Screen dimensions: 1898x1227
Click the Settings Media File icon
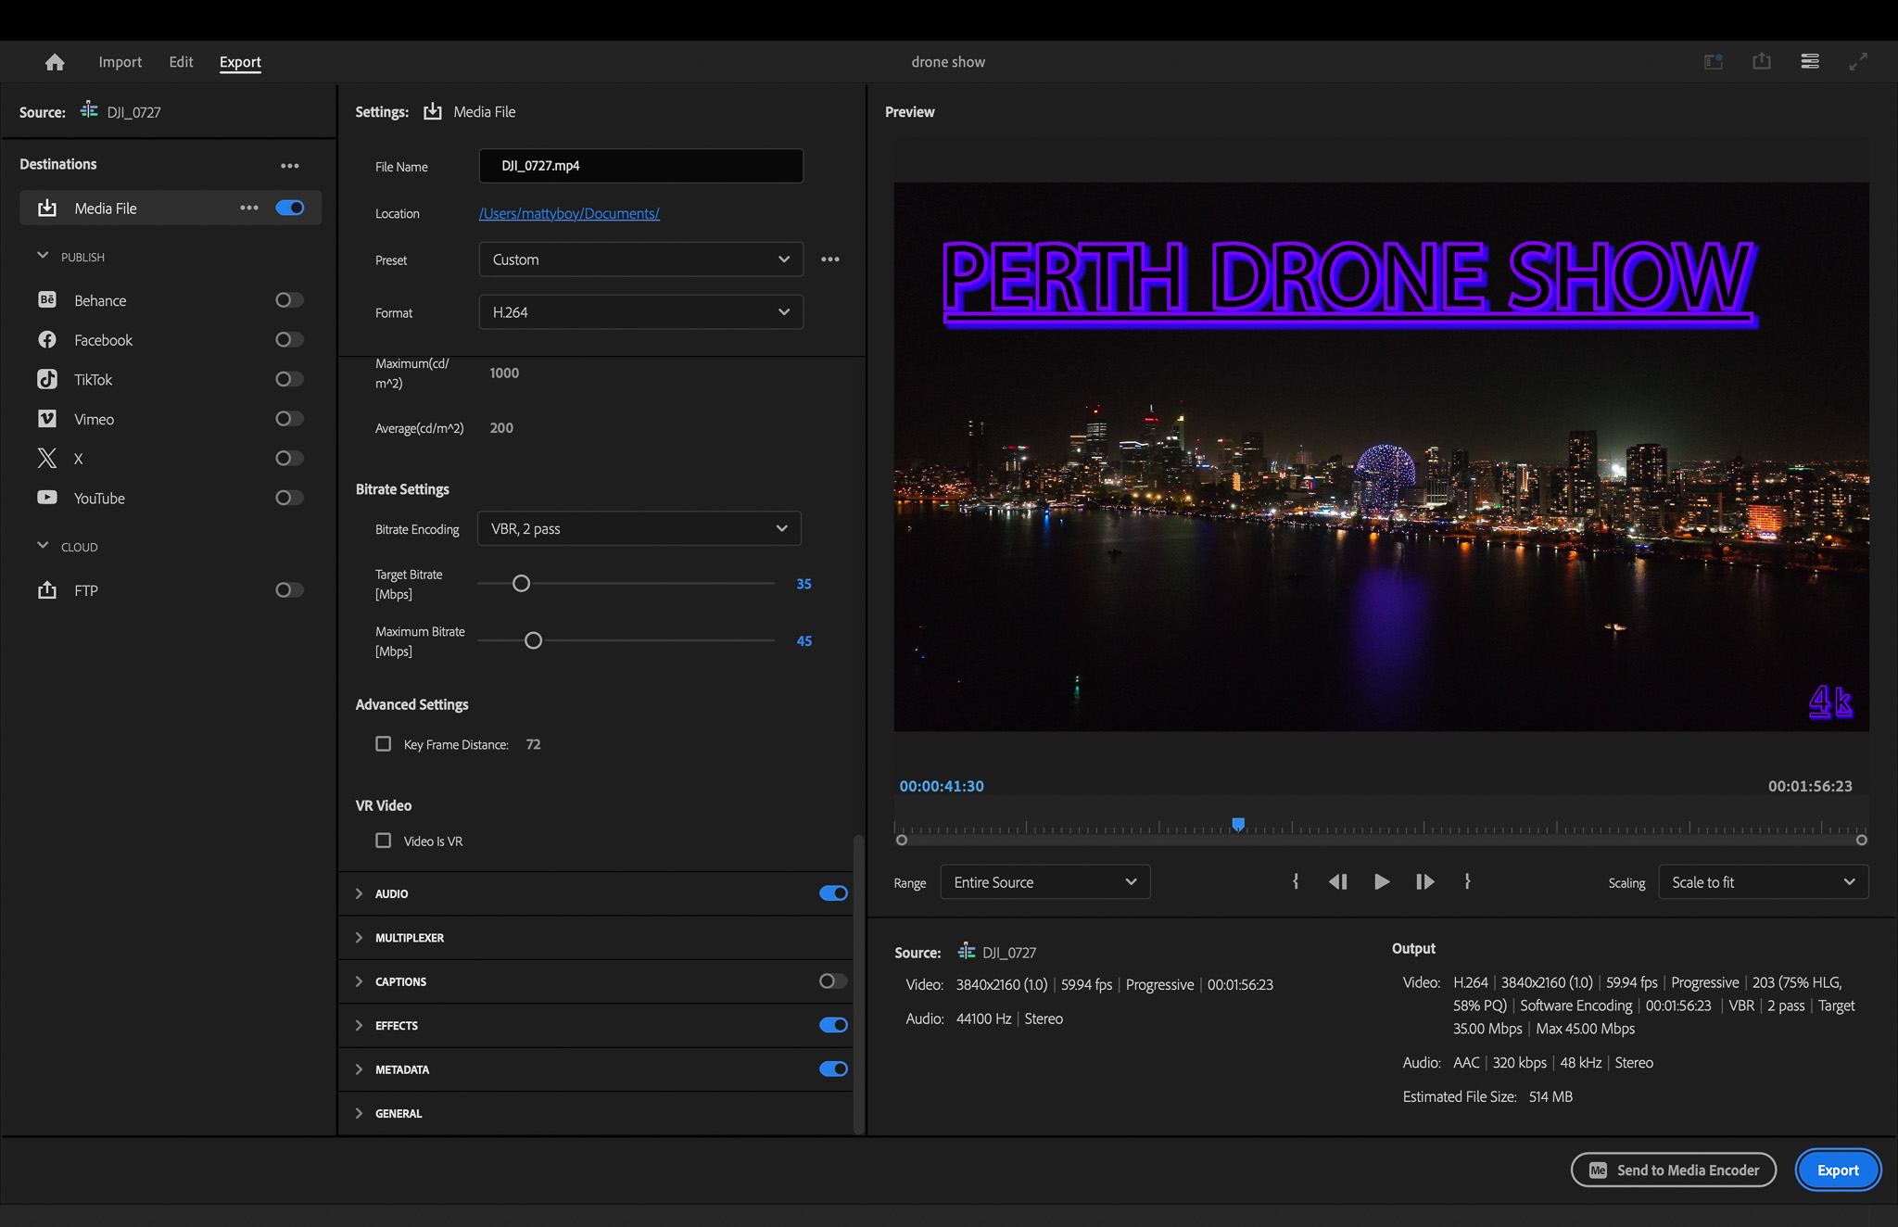click(x=433, y=111)
